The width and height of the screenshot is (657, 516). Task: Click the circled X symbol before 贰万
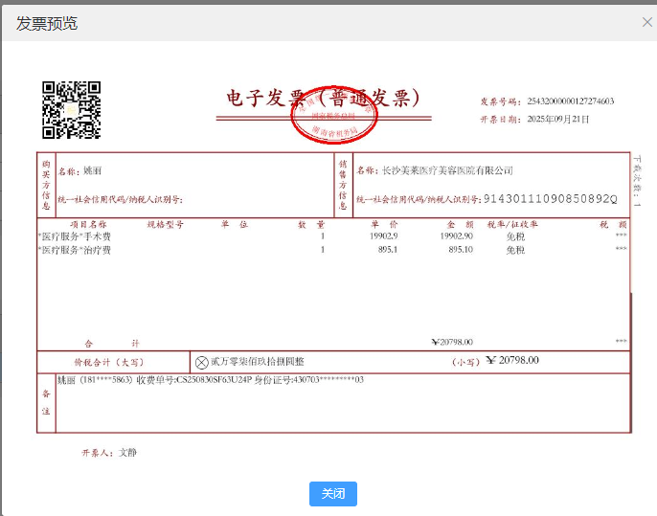[201, 363]
